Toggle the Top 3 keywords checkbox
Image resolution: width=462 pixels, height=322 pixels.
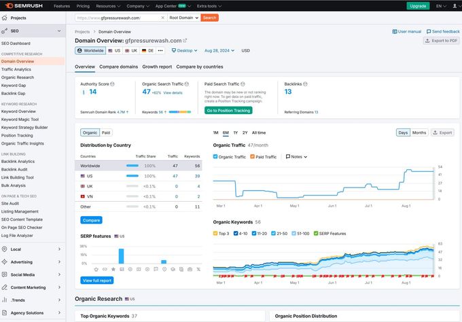pos(215,233)
